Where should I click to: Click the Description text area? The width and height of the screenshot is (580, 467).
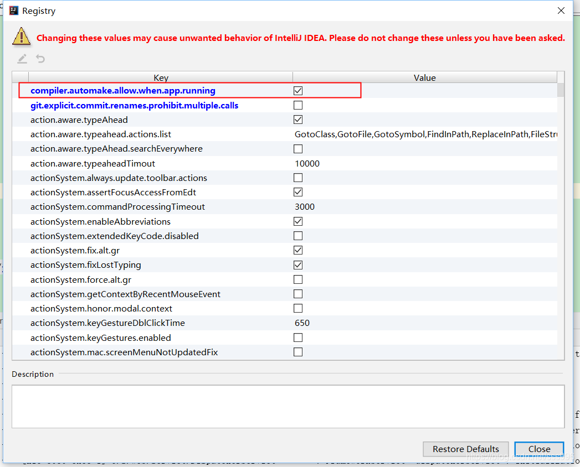click(x=288, y=406)
